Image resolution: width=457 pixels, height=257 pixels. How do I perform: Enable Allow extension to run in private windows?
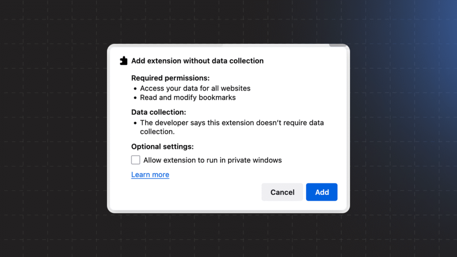tap(136, 160)
